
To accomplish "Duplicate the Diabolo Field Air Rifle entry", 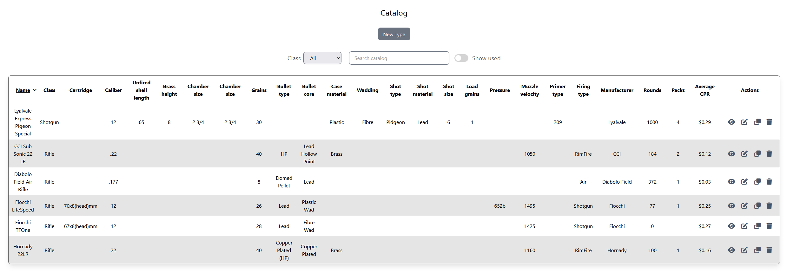I will 757,182.
